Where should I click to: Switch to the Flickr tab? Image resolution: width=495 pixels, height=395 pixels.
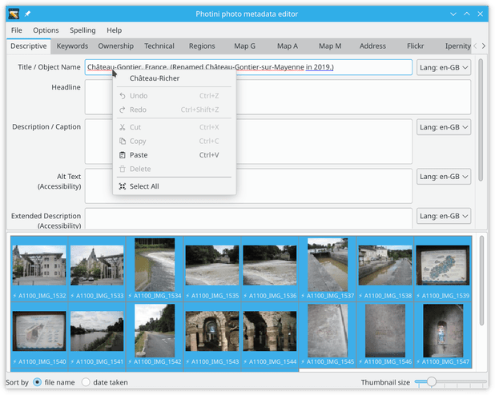[x=415, y=46]
